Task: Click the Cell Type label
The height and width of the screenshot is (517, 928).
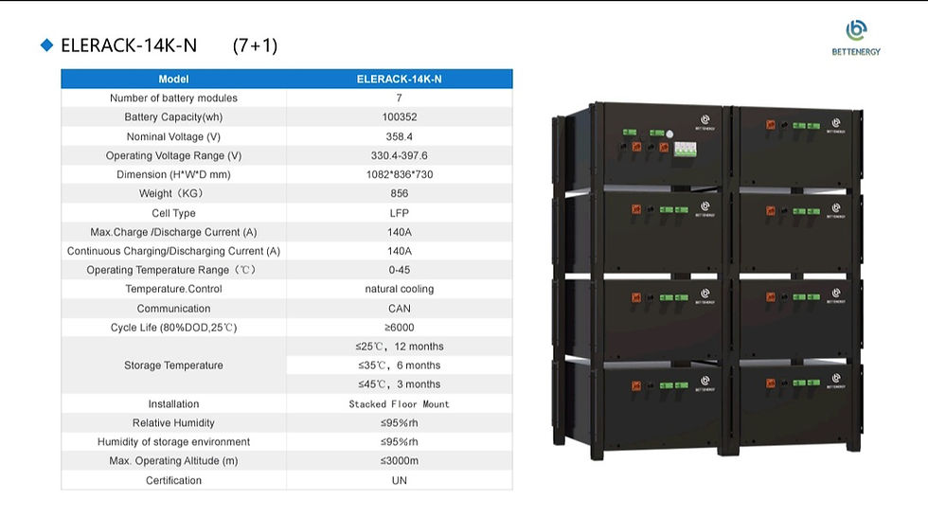Action: [173, 213]
